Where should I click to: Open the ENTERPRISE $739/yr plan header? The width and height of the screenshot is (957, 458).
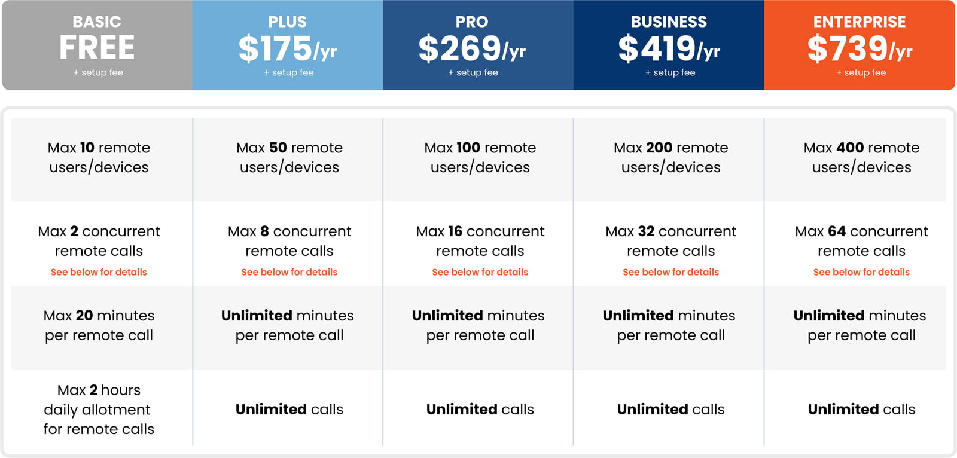pyautogui.click(x=860, y=45)
